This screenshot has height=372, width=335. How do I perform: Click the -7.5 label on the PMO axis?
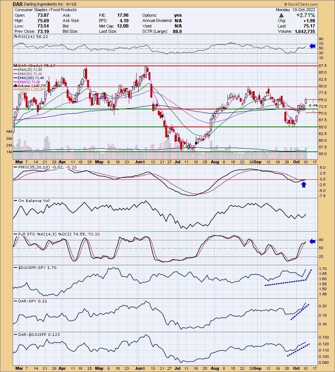pos(323,196)
